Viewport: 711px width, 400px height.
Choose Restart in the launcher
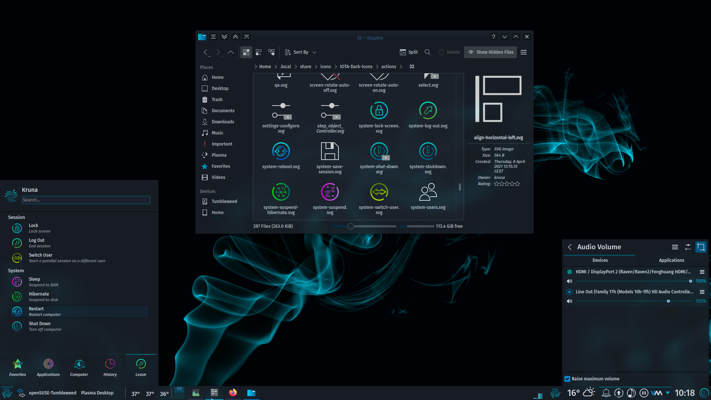79,311
